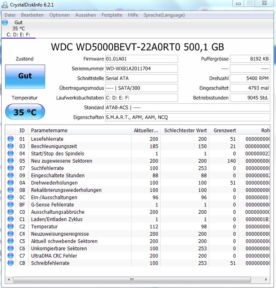Click the blue disk status orb near Gut
The height and width of the screenshot is (288, 276).
coord(5,22)
